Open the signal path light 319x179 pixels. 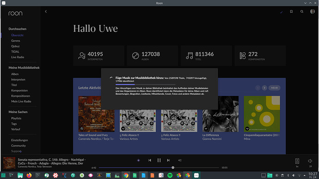pos(139,161)
